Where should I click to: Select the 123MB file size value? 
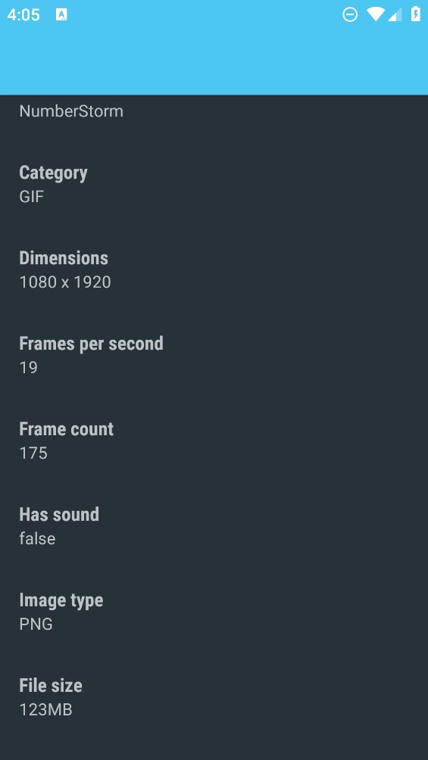(45, 709)
